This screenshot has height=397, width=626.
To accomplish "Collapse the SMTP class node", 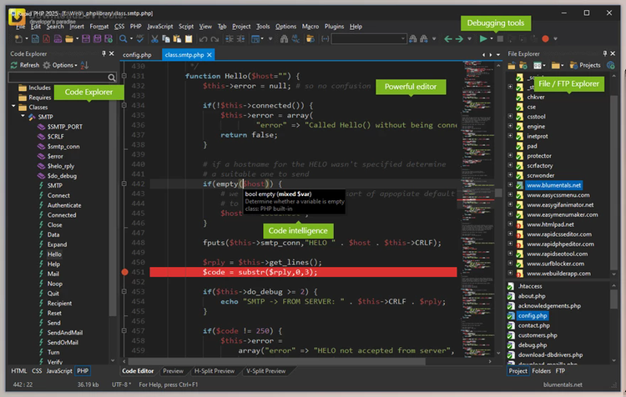I will (23, 116).
